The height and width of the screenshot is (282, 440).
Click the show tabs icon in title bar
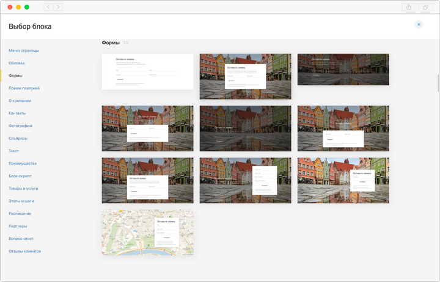[x=427, y=7]
